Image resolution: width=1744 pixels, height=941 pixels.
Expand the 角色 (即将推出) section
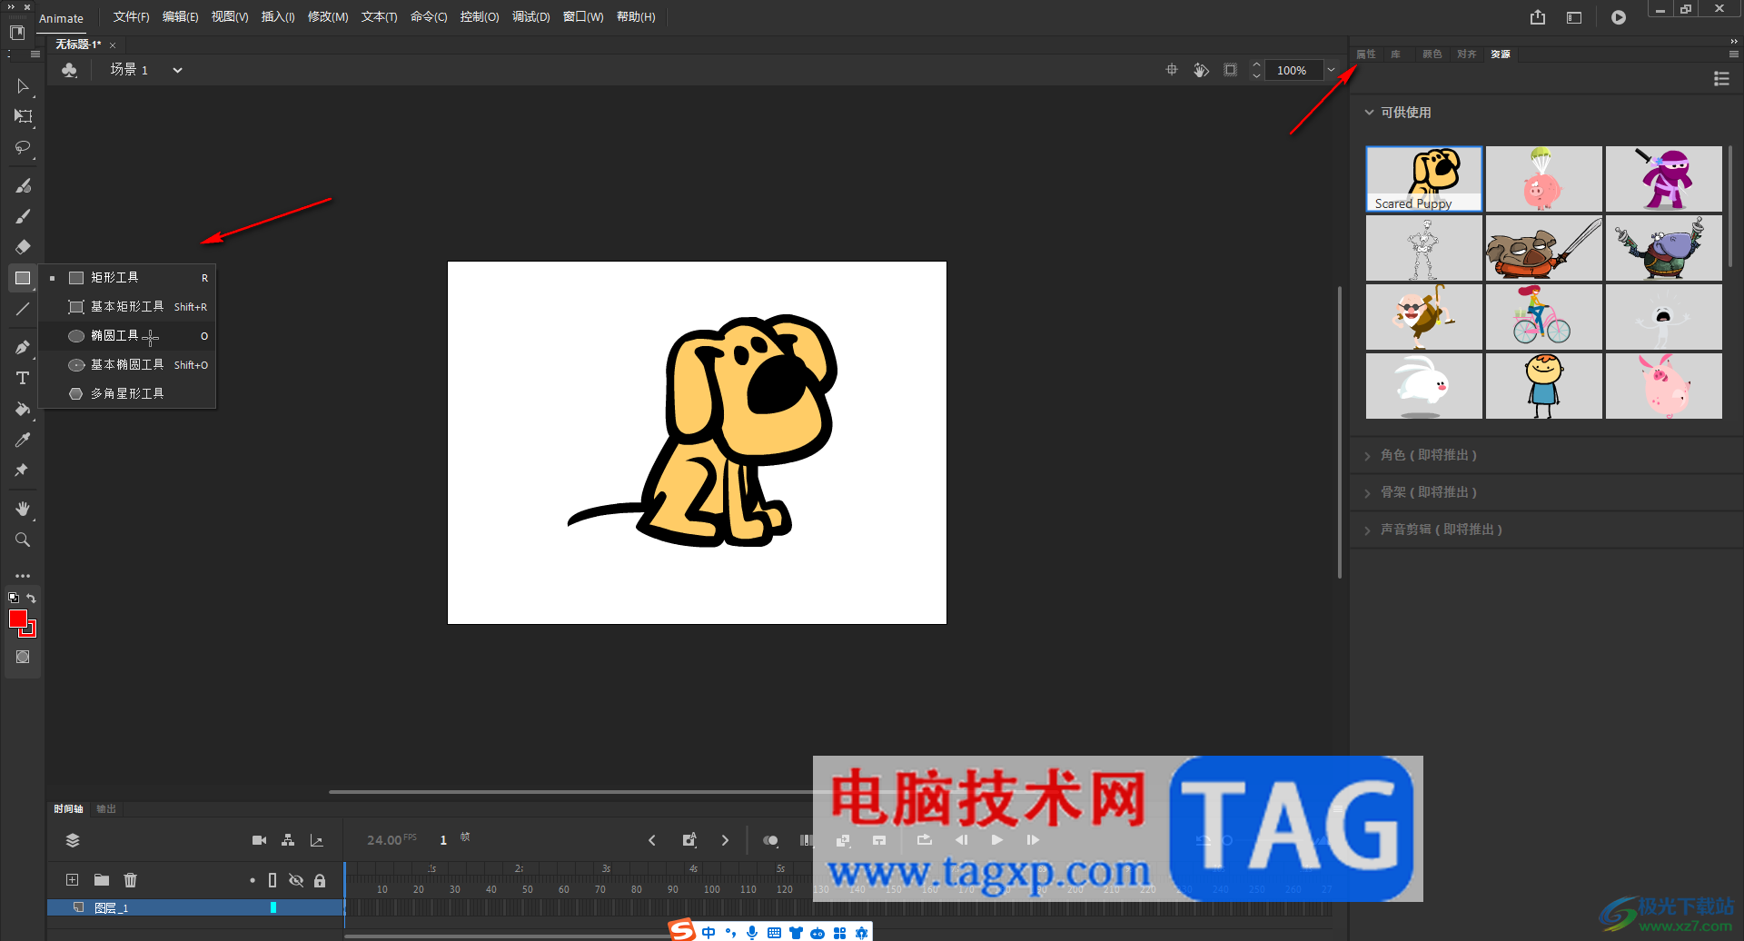1368,456
